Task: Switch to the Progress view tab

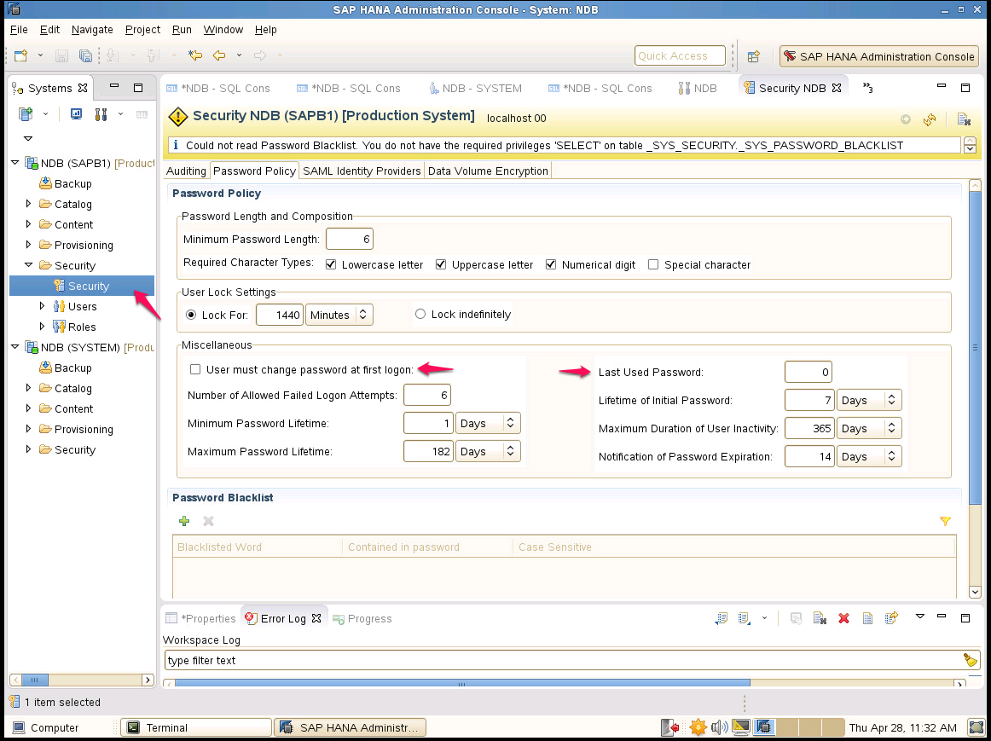Action: click(x=362, y=618)
